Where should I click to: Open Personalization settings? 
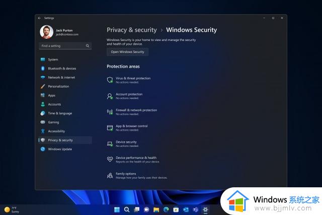[x=65, y=86]
